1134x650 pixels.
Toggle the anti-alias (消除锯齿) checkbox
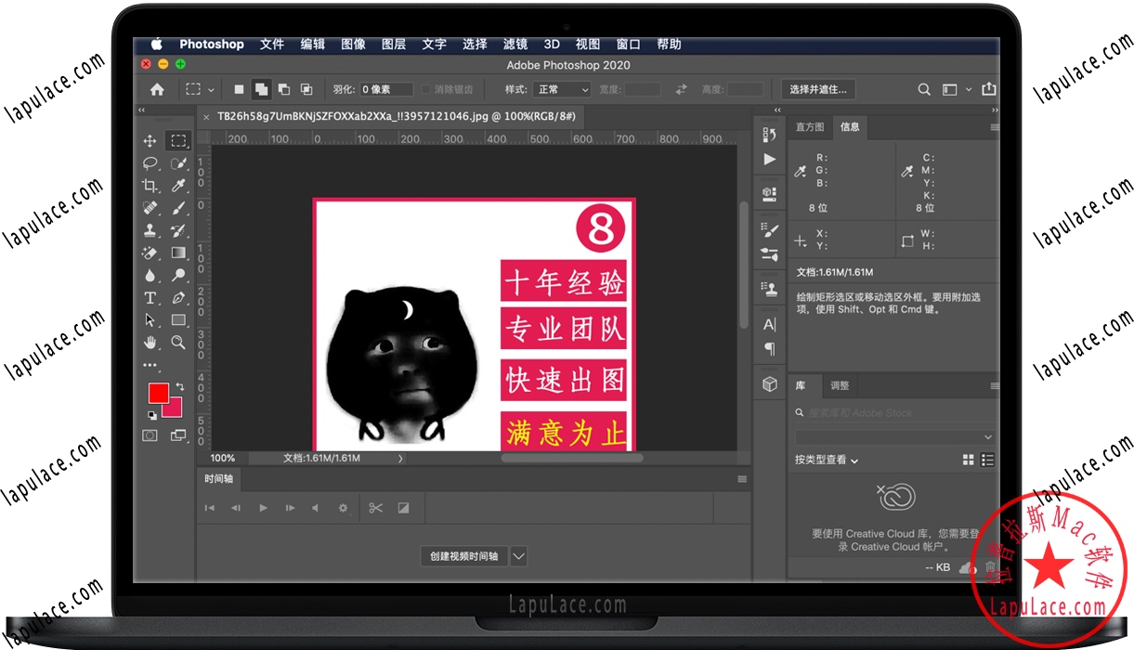[x=426, y=90]
